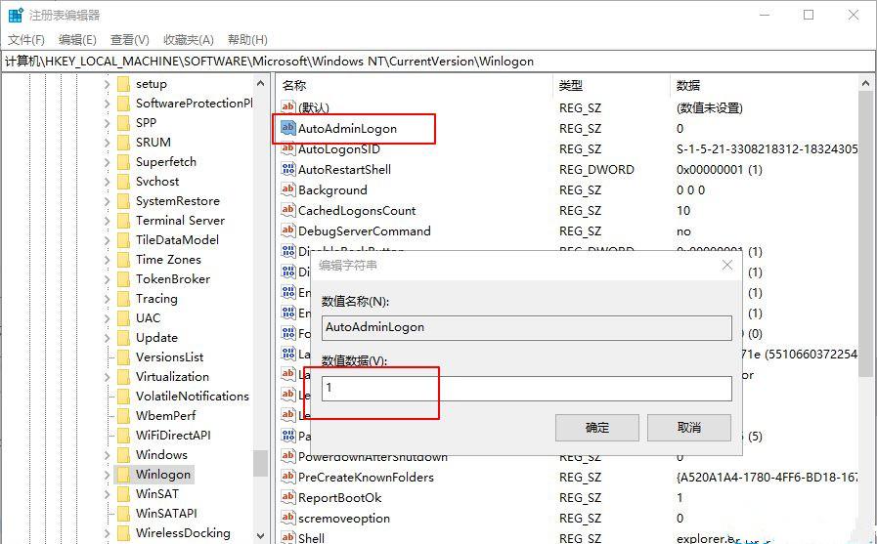Image resolution: width=877 pixels, height=544 pixels.
Task: Click the values list scroll up arrow
Action: pyautogui.click(x=866, y=84)
